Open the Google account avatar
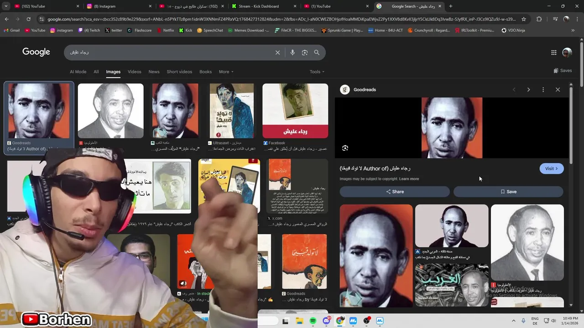 567,52
